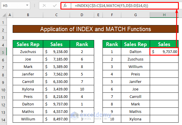
Task: Click the 'Sales Rep' header in column B
Action: tap(28, 44)
